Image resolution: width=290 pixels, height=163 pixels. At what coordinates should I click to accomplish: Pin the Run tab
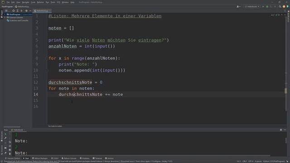tap(5, 153)
